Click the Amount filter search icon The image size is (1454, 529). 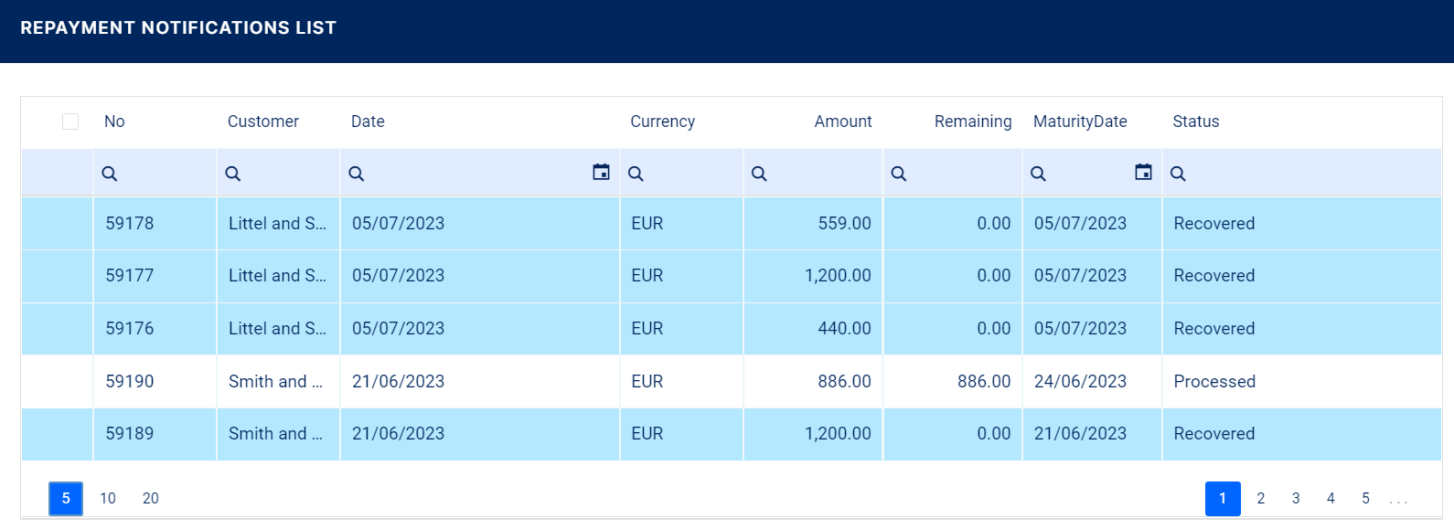coord(759,174)
